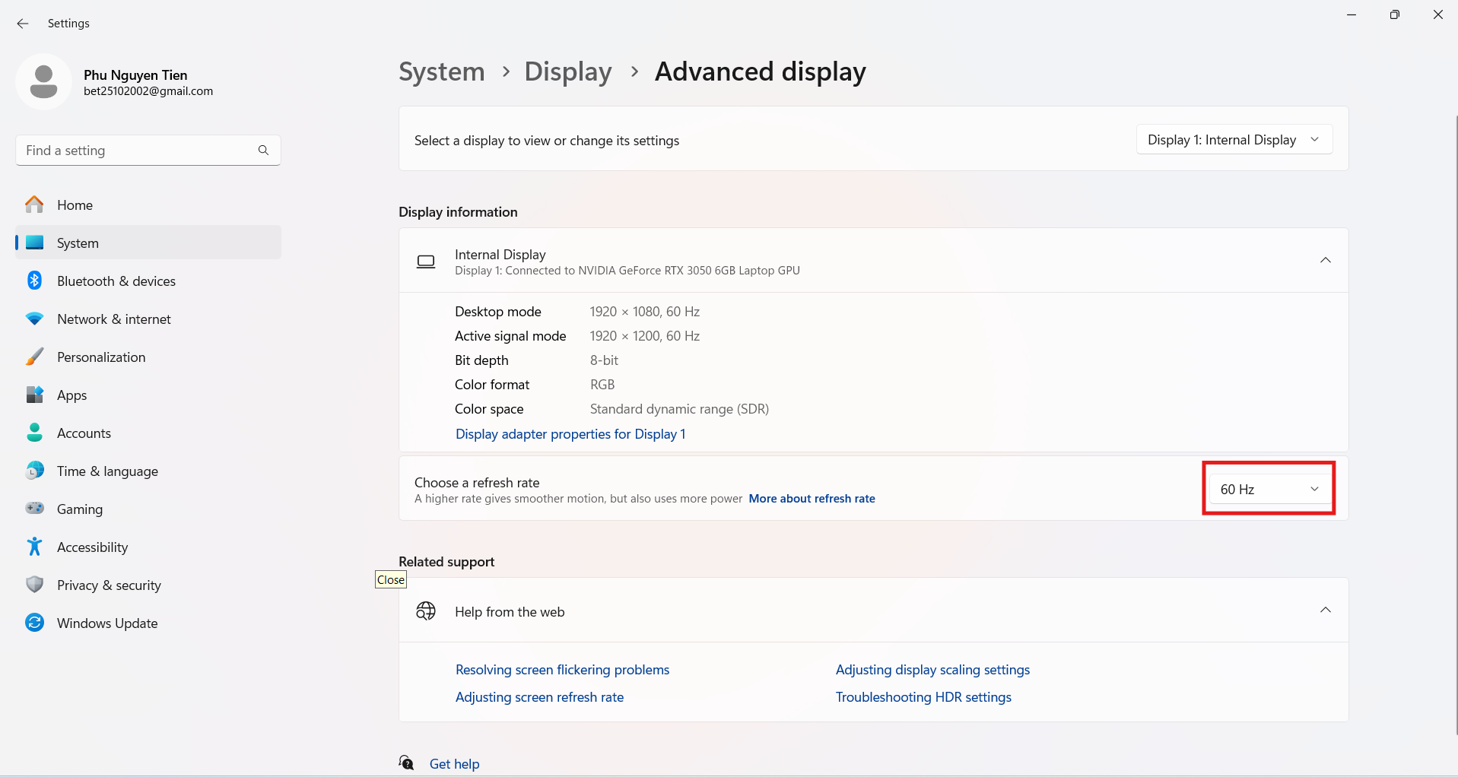
Task: Click the Advanced display page title
Action: click(761, 71)
